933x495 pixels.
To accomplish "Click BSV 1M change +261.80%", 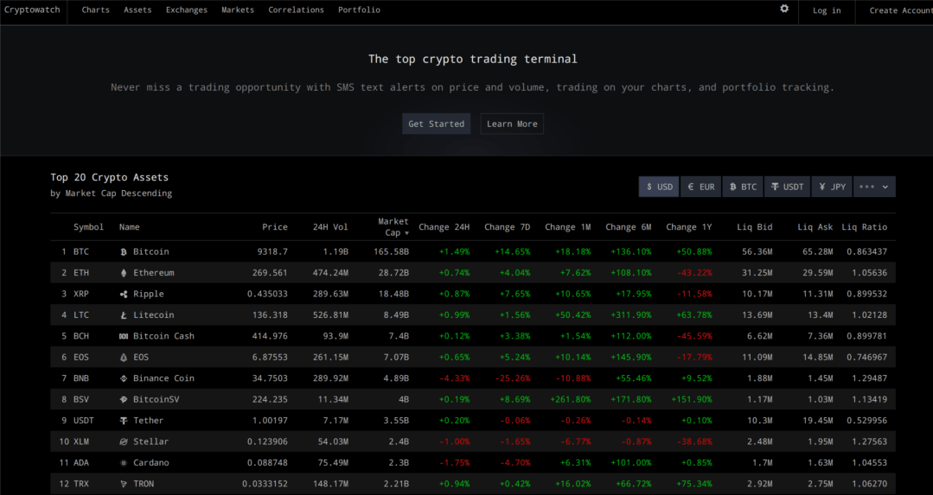I will pos(571,399).
